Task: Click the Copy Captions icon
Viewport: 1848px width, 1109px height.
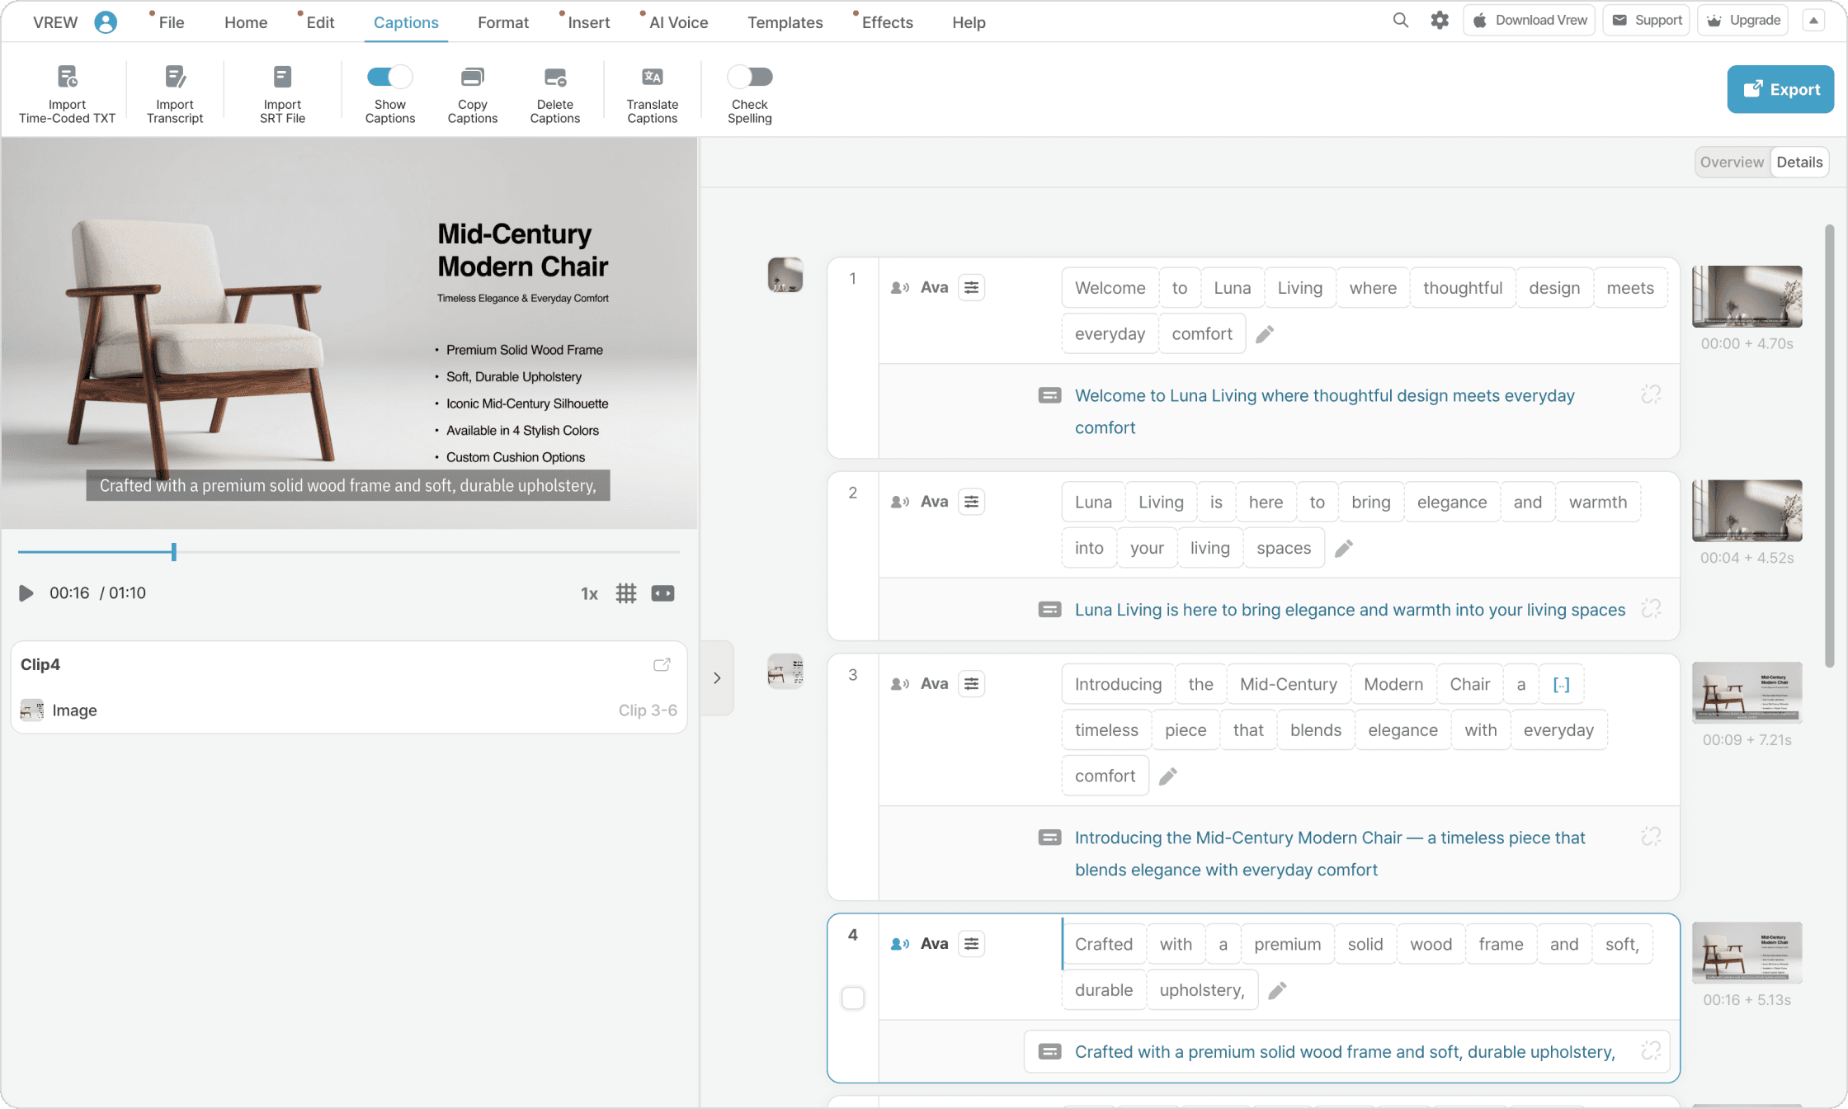Action: (x=472, y=78)
